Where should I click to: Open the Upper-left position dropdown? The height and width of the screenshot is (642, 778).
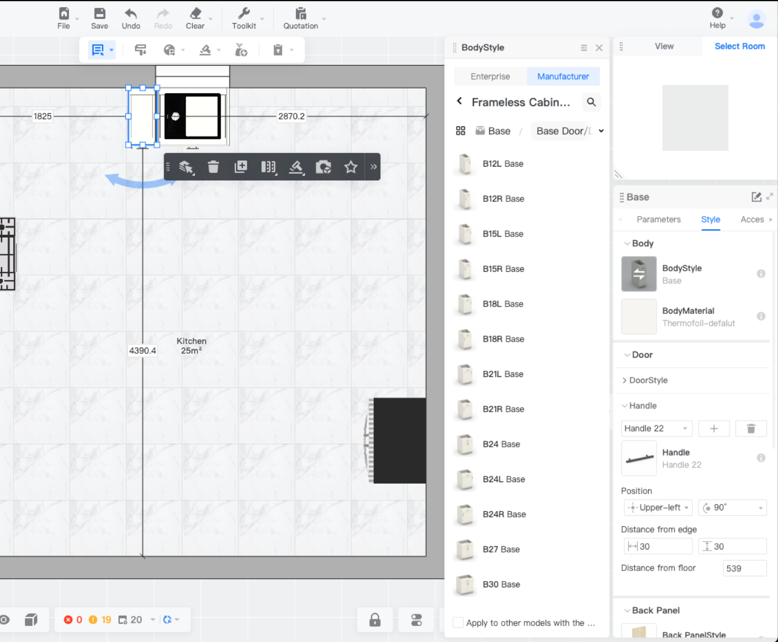pos(658,507)
